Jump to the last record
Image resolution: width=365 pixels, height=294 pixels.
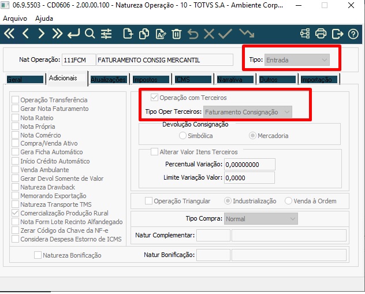click(x=57, y=34)
